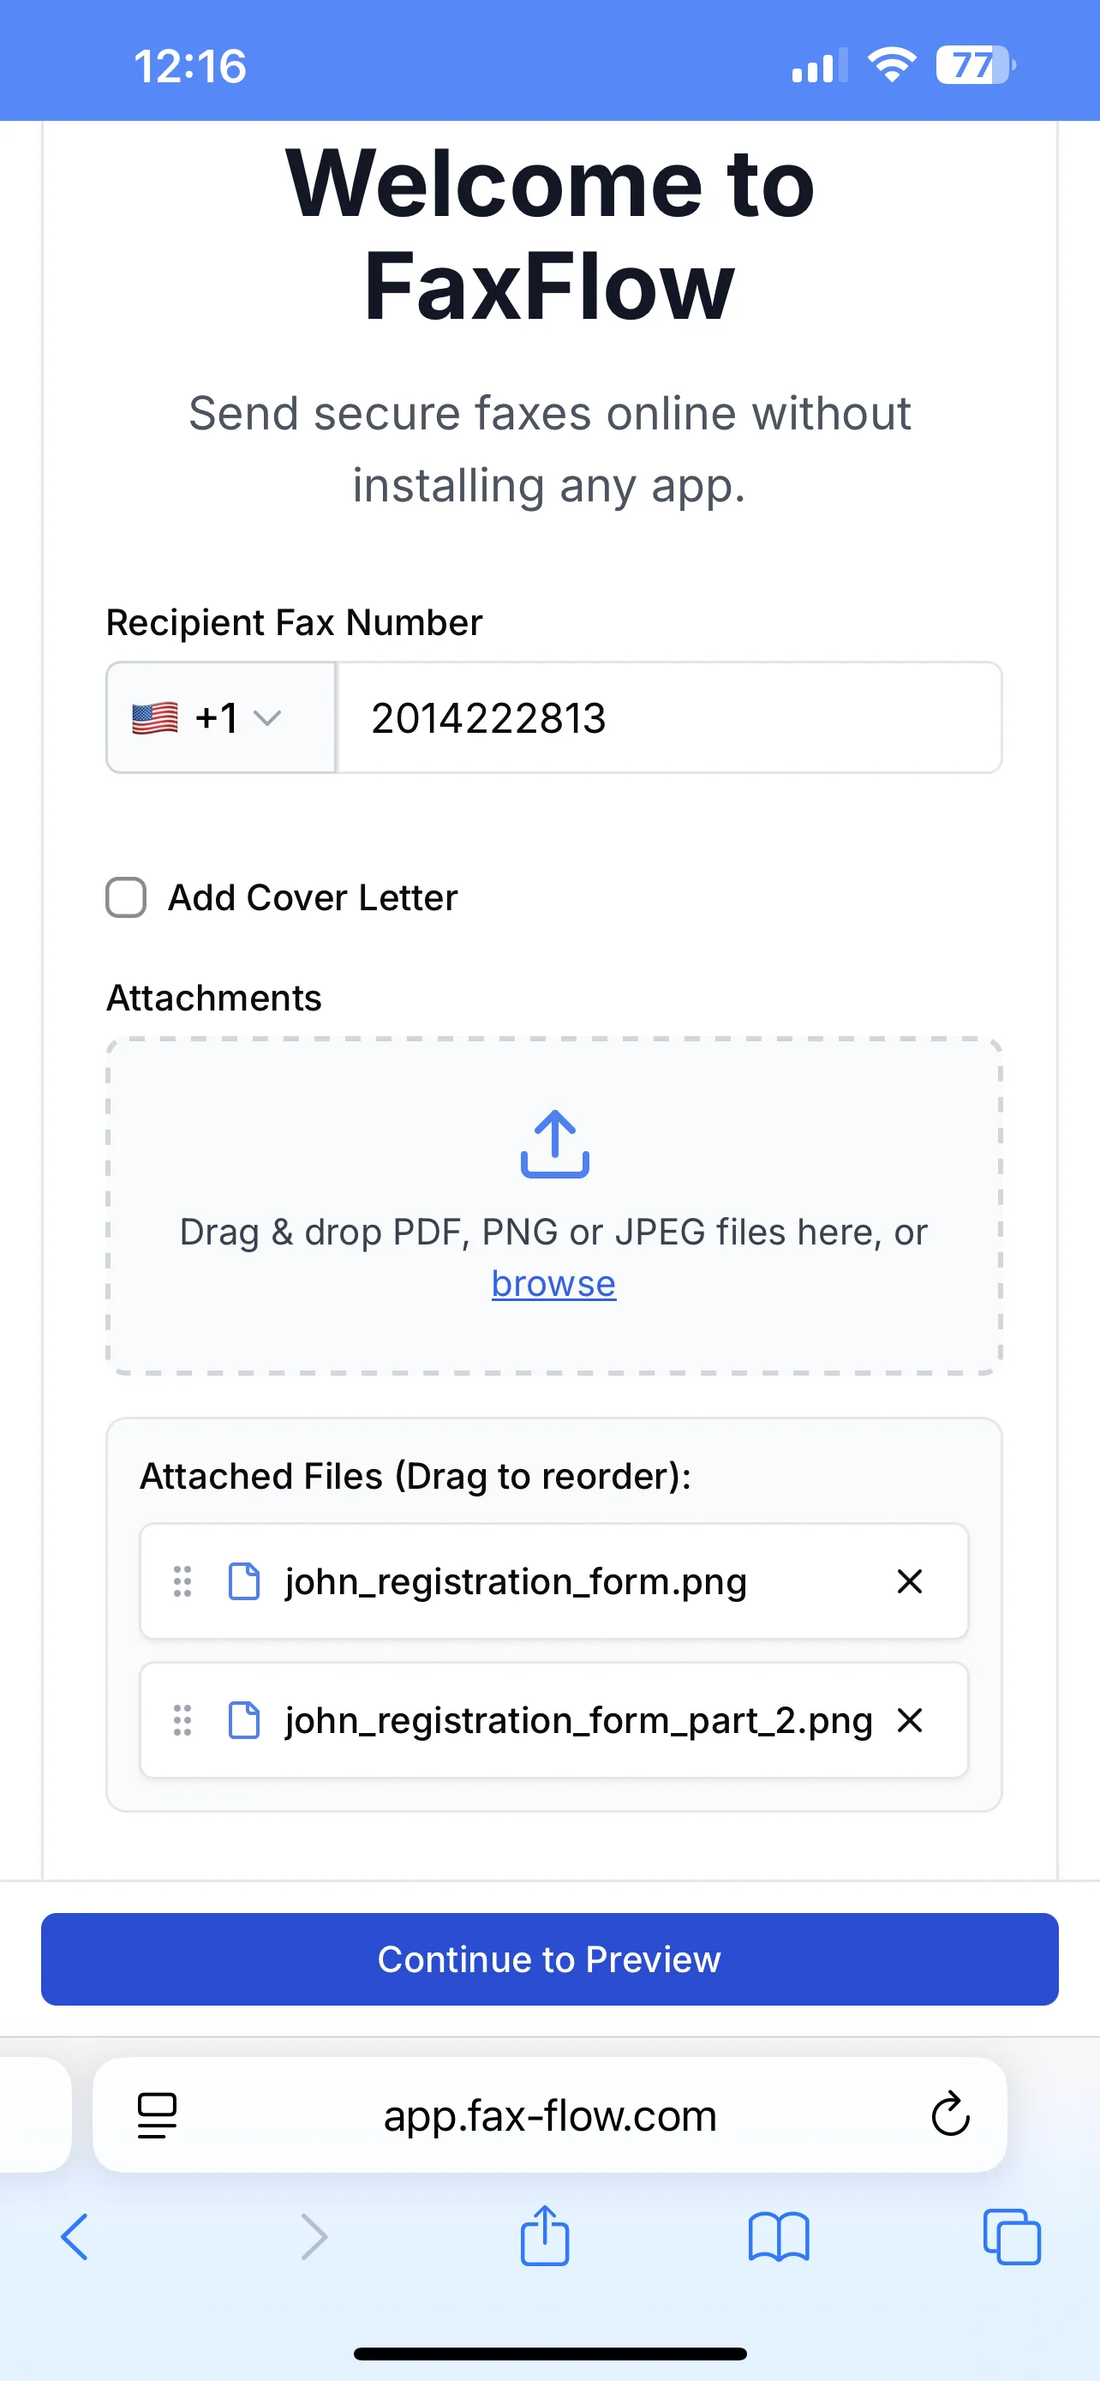Screen dimensions: 1100x2381
Task: Grab the drag handle for john_registration_form_part_2.png
Action: pyautogui.click(x=181, y=1720)
